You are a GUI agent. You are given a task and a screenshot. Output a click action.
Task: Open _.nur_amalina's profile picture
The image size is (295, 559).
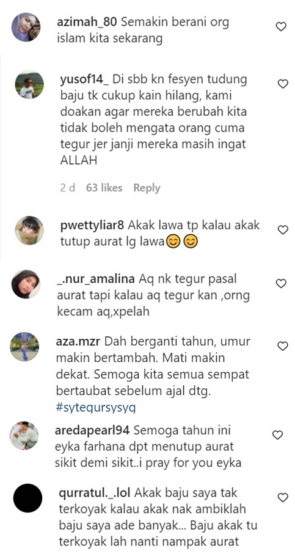tap(26, 284)
